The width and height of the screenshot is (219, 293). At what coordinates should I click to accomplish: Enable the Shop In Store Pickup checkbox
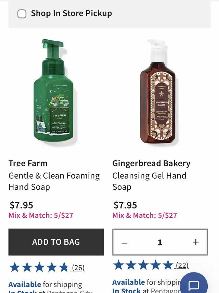22,14
